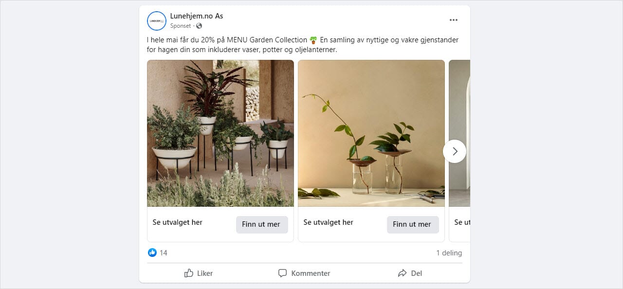Click the Sponset label

181,26
